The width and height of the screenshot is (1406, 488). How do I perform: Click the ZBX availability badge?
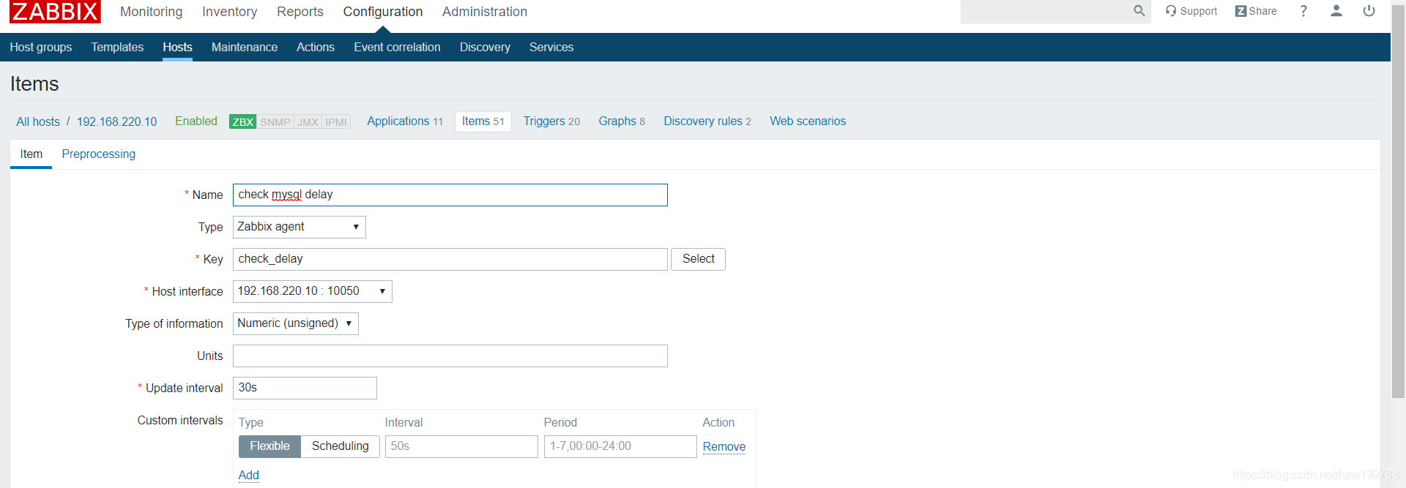click(242, 121)
